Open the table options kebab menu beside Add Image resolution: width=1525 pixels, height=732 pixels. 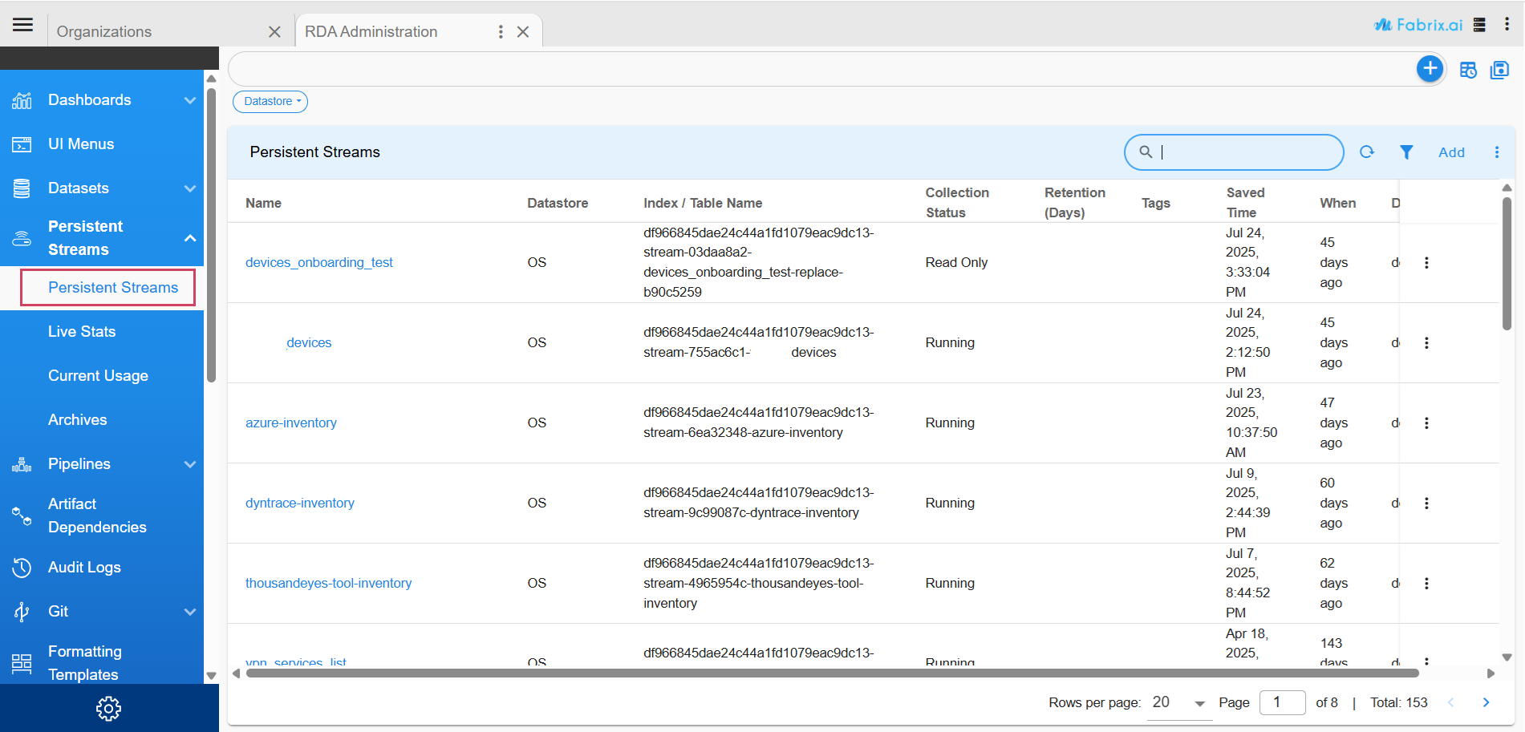[x=1497, y=152]
